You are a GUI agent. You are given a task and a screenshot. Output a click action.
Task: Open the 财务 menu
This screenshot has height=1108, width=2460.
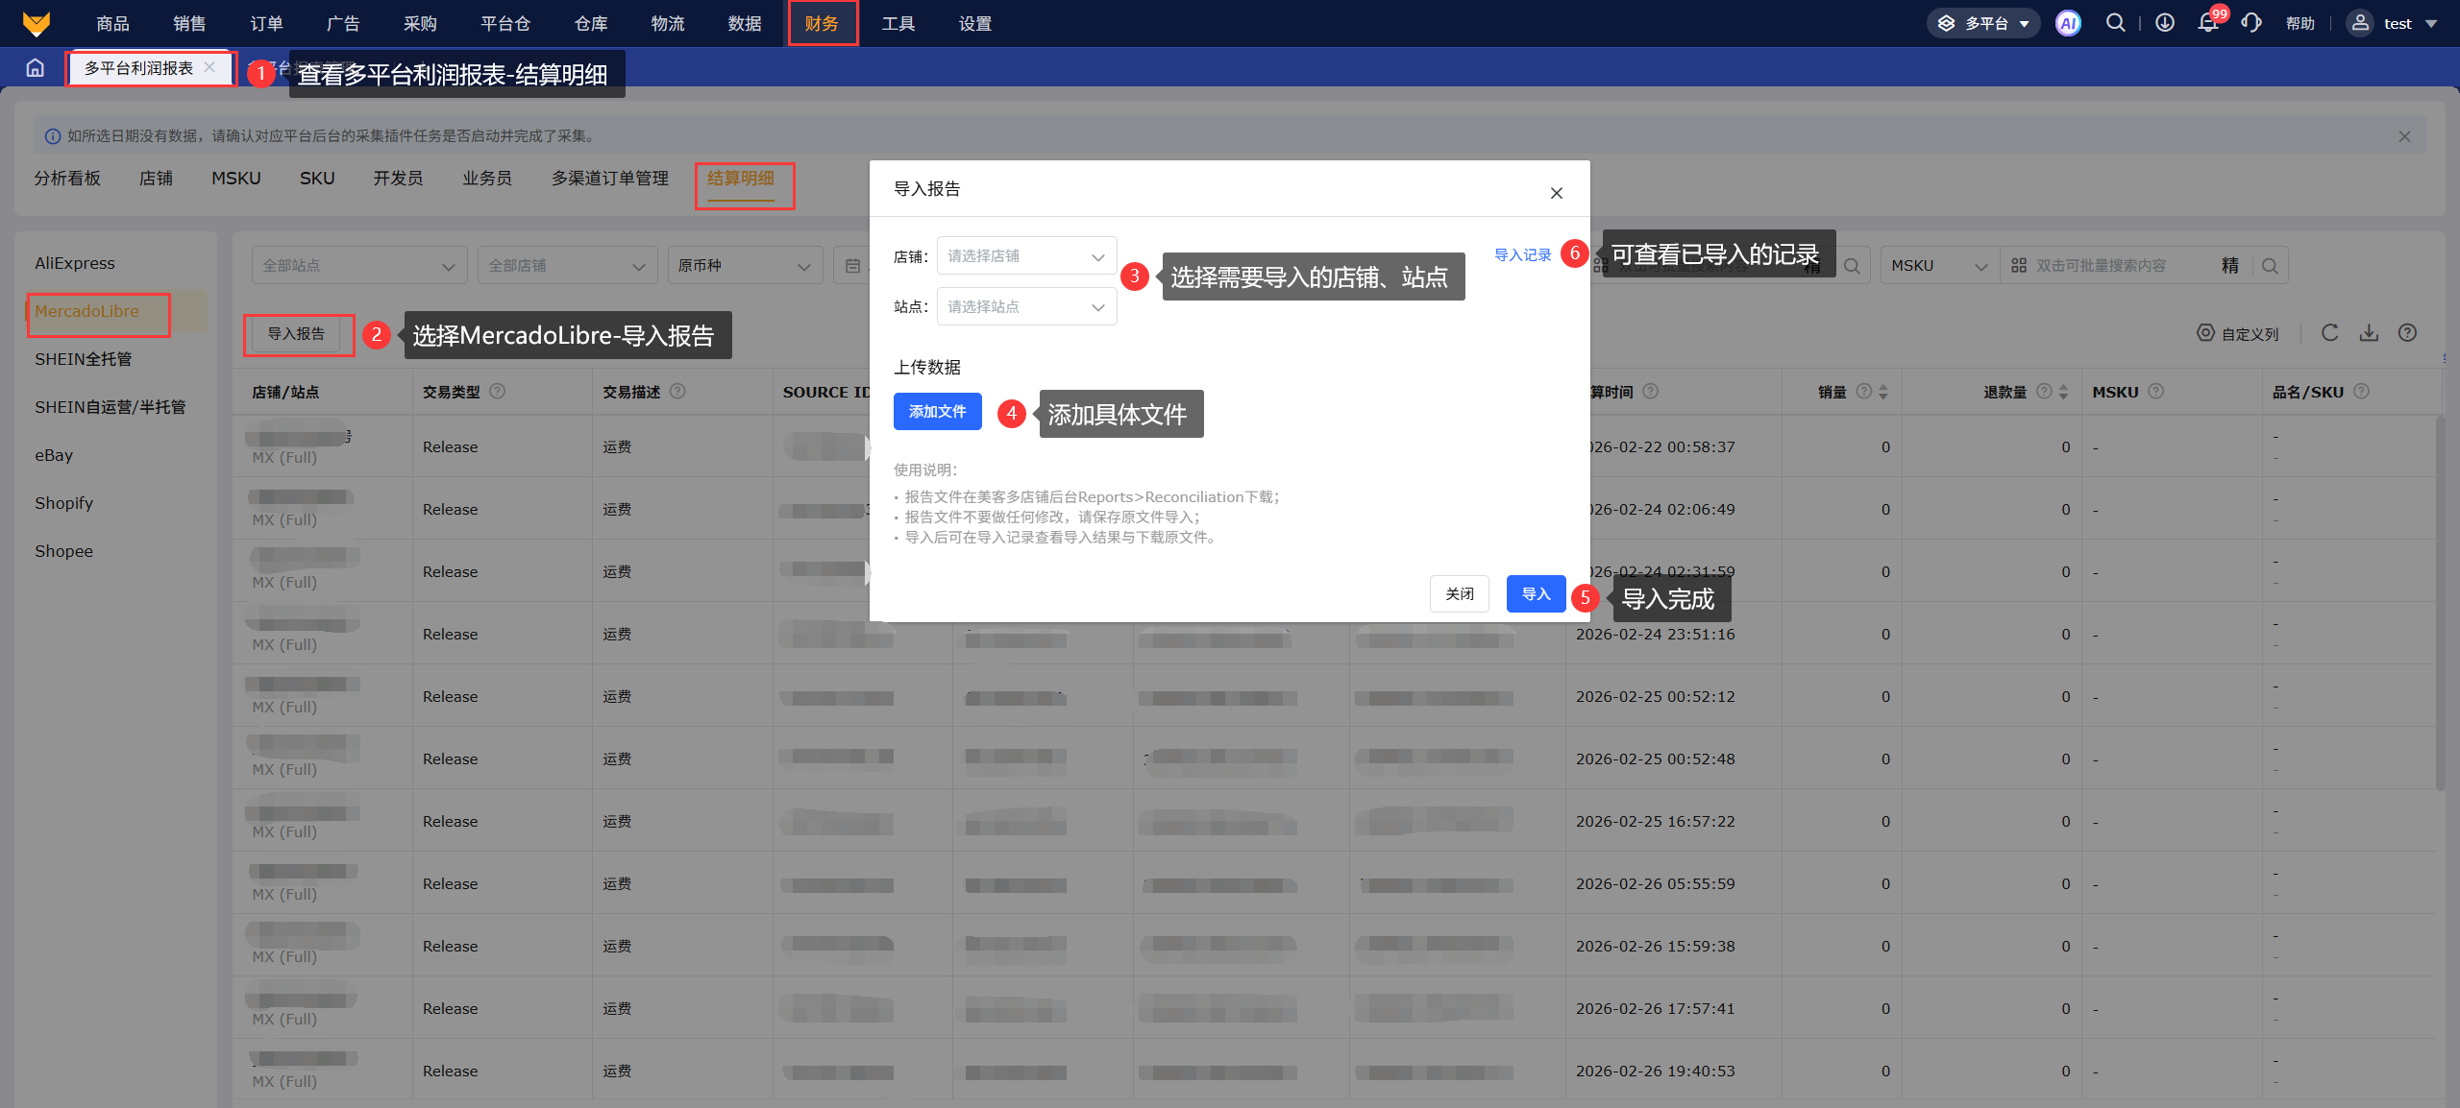(822, 23)
